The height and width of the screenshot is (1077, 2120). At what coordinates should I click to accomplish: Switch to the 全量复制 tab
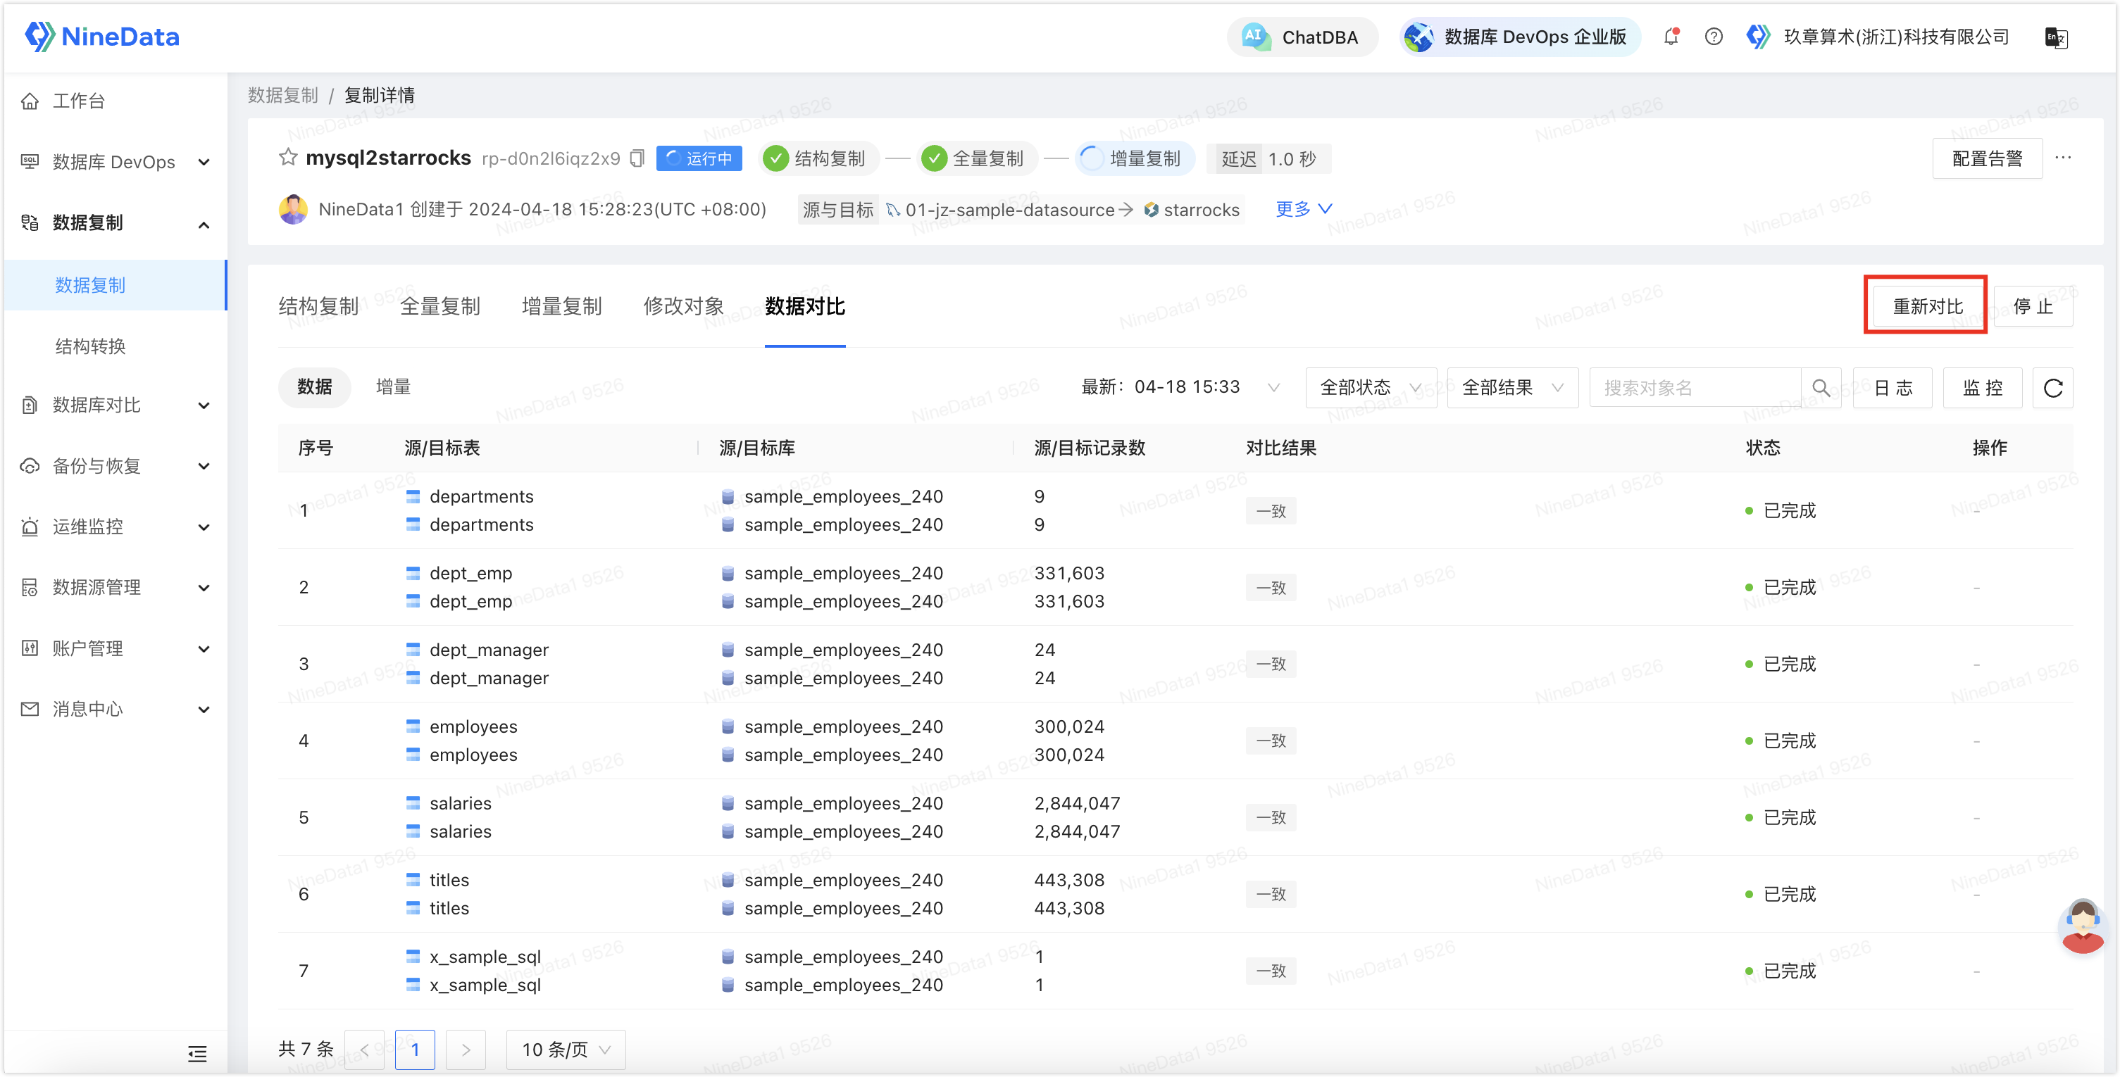tap(440, 306)
